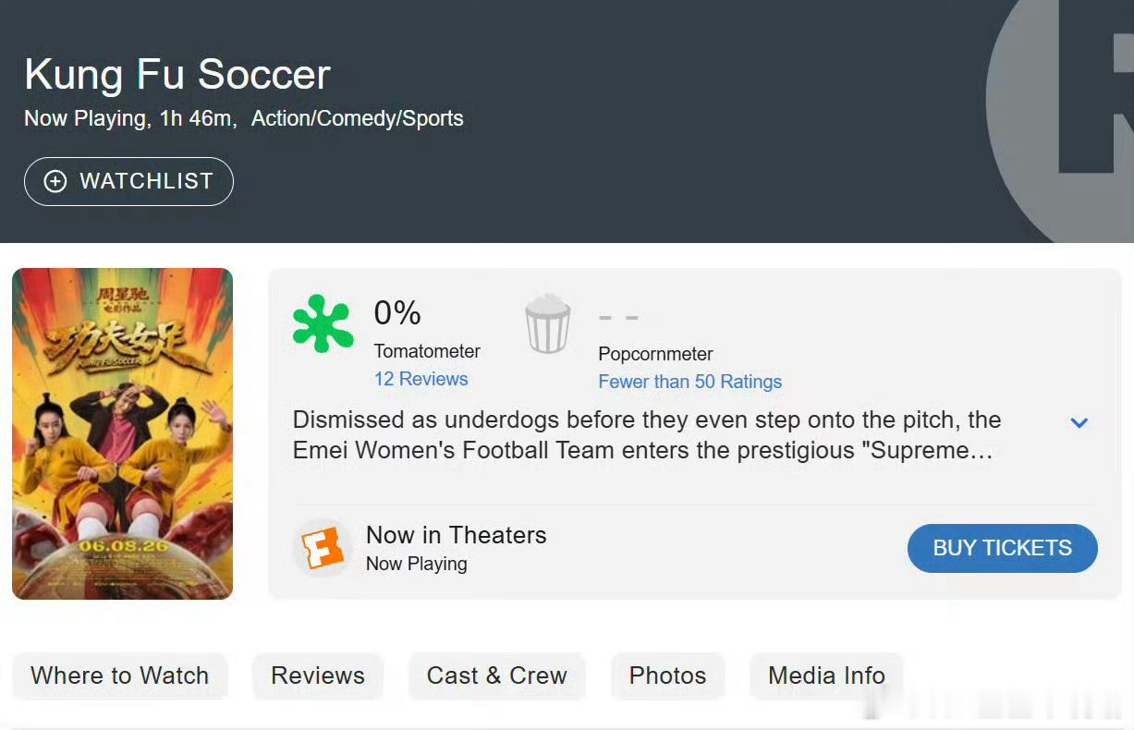1134x730 pixels.
Task: Click the empty popcorn bucket icon
Action: coord(548,324)
